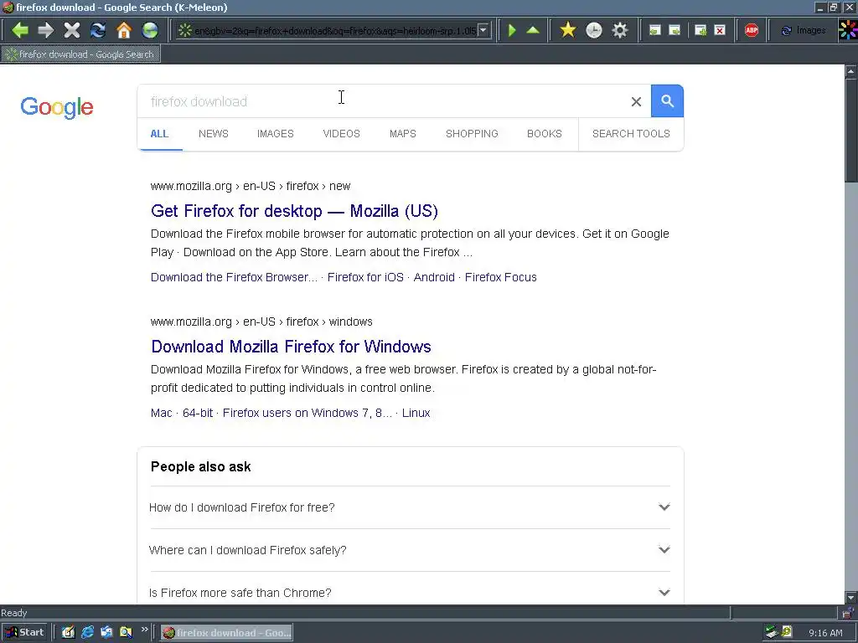Open 'Firefox users on Windows 7, 8...' sublink
858x643 pixels.
pos(308,413)
